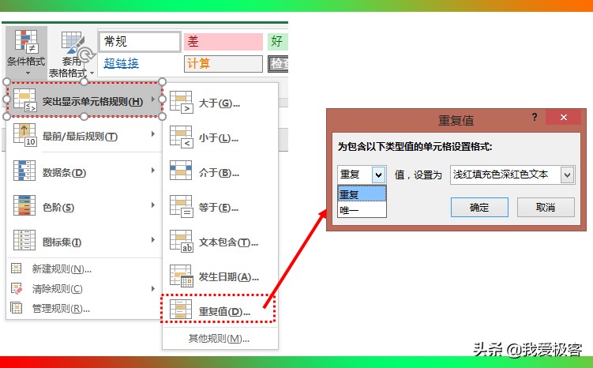Click the 大于 greater-than icon
The image size is (593, 368).
tap(182, 102)
